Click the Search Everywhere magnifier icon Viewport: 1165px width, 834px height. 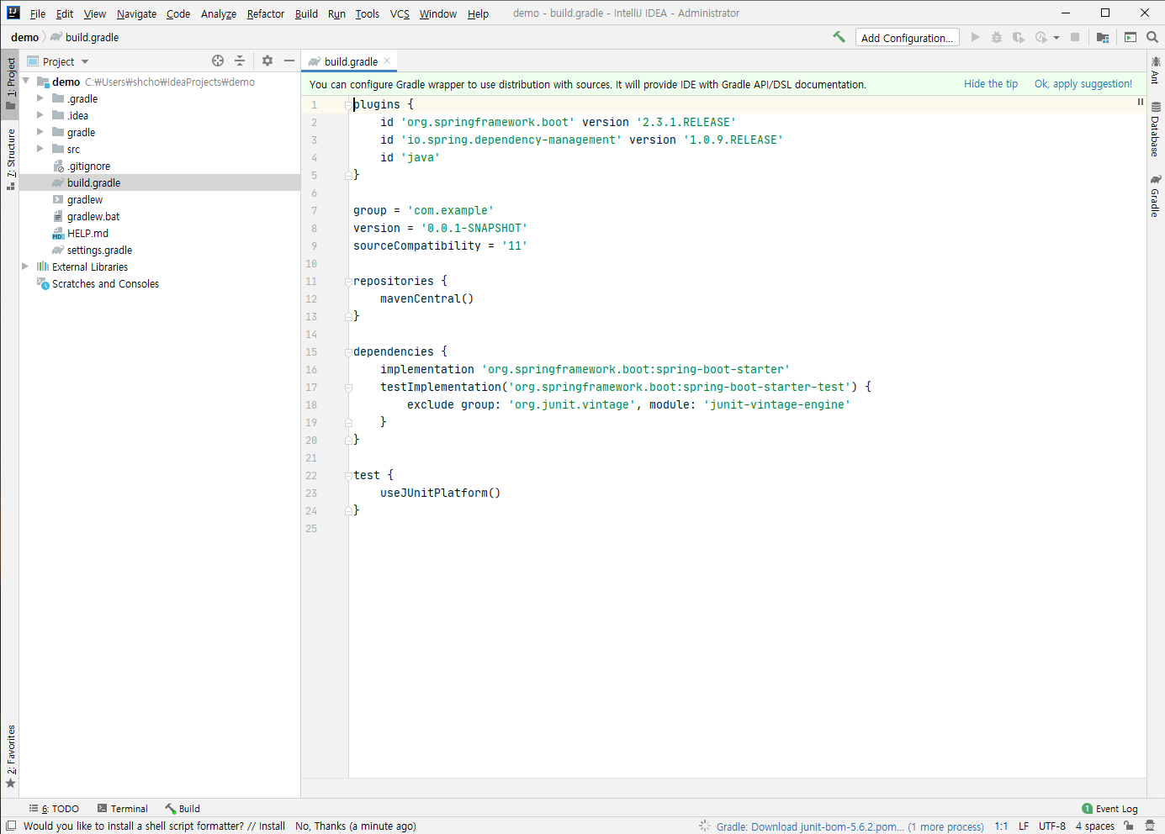click(1152, 37)
